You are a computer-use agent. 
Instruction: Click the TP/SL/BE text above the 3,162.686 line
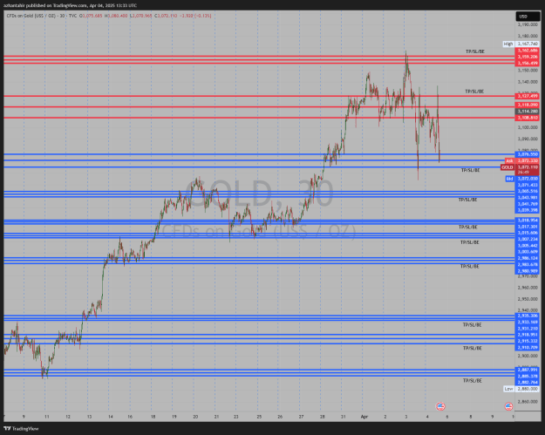click(474, 51)
